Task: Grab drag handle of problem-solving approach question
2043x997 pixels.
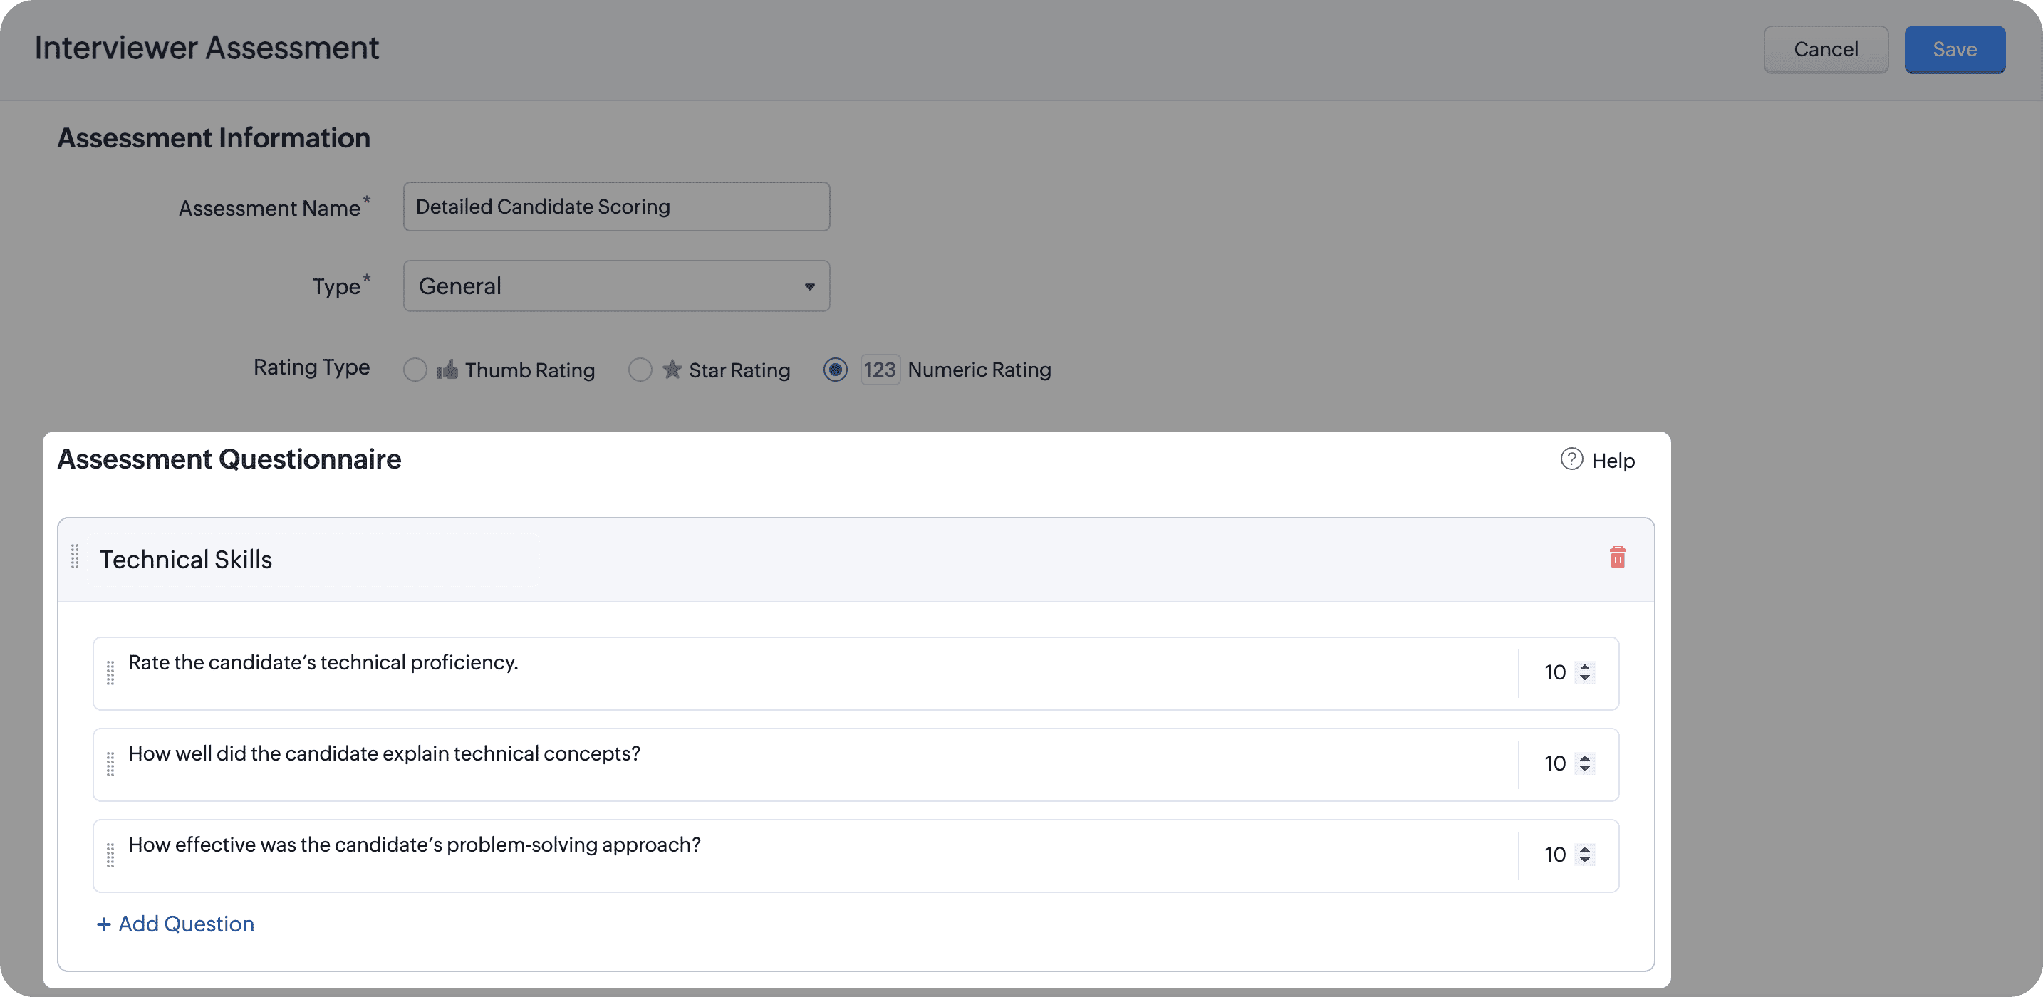Action: [110, 855]
